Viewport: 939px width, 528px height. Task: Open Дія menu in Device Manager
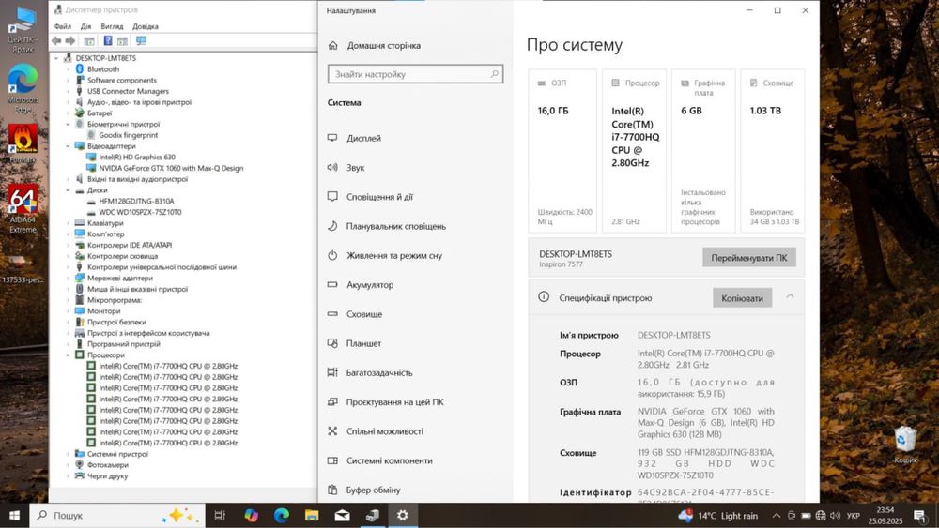coord(86,26)
